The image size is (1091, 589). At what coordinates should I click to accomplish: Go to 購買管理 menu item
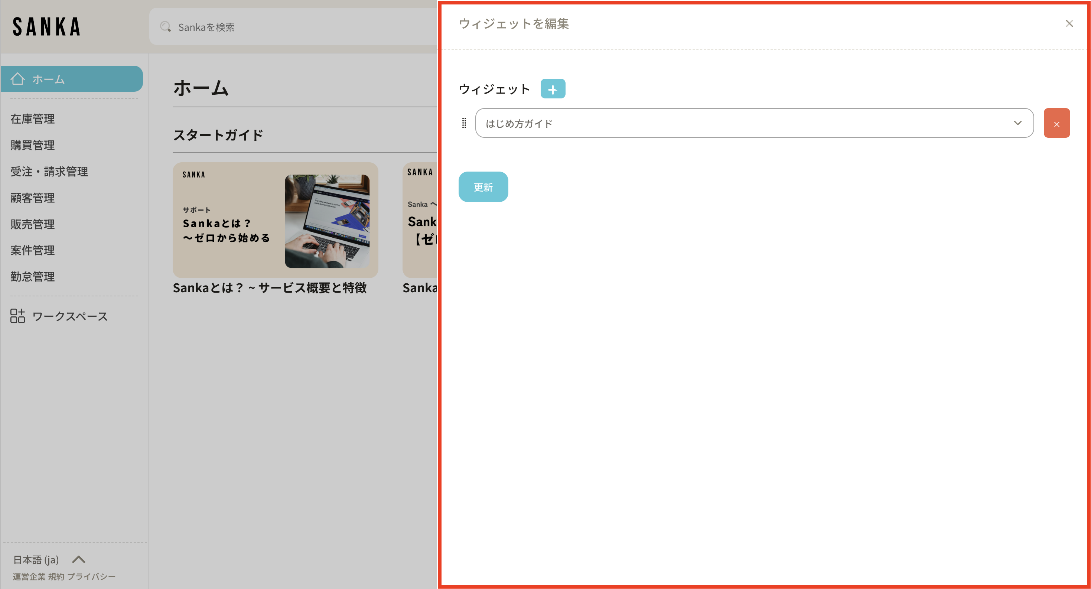coord(33,145)
